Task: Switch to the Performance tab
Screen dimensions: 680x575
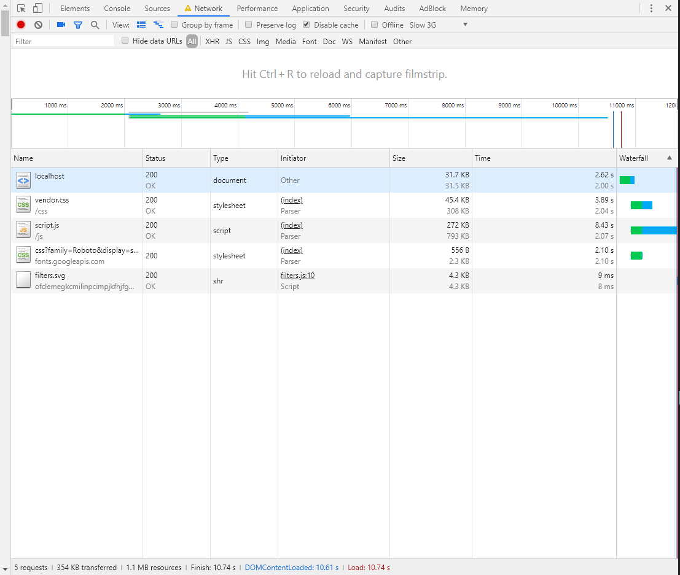Action: click(257, 8)
